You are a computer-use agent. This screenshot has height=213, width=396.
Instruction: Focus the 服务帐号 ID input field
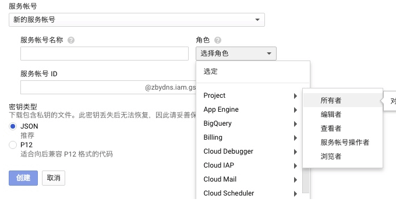[108, 87]
